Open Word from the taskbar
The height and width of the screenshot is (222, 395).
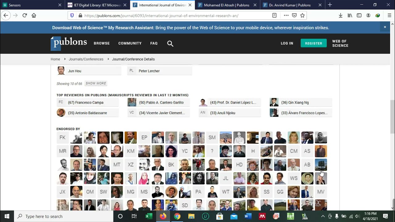coord(248,216)
